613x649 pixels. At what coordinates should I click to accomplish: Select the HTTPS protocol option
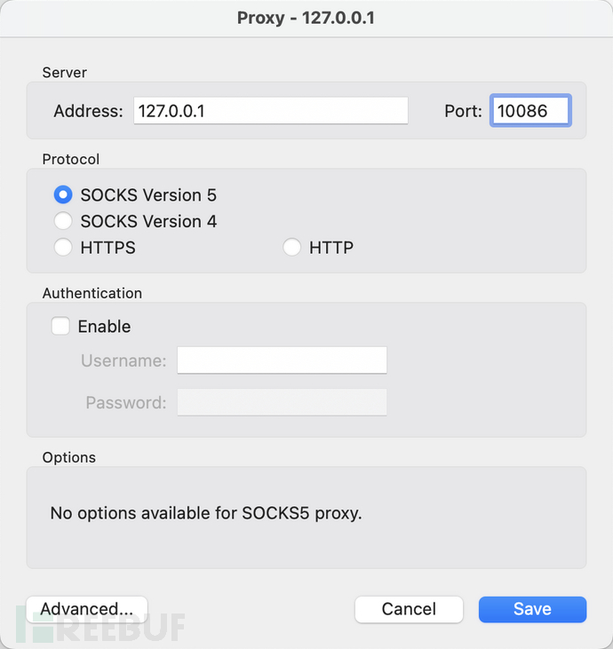point(63,248)
